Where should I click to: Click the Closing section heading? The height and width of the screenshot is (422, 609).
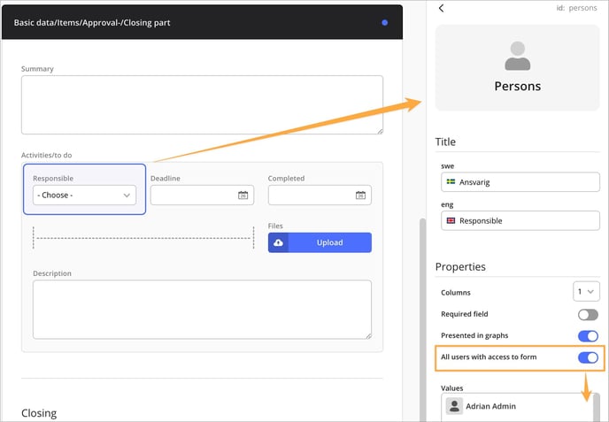tap(39, 413)
